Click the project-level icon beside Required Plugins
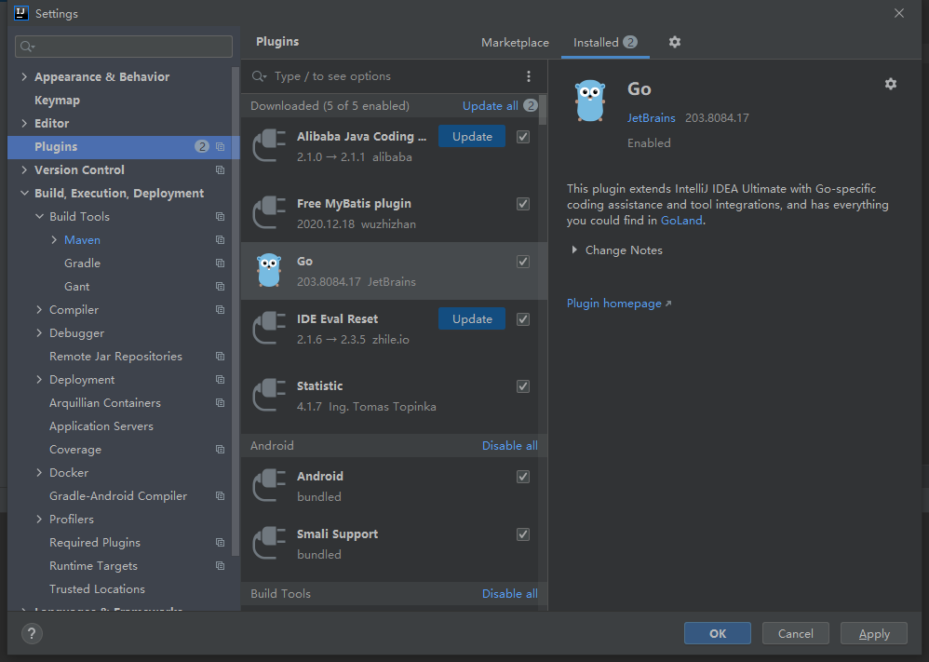Viewport: 929px width, 662px height. click(221, 542)
